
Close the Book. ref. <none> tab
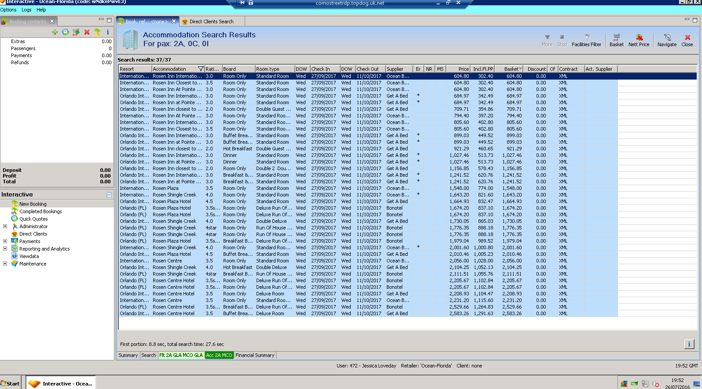tap(174, 21)
